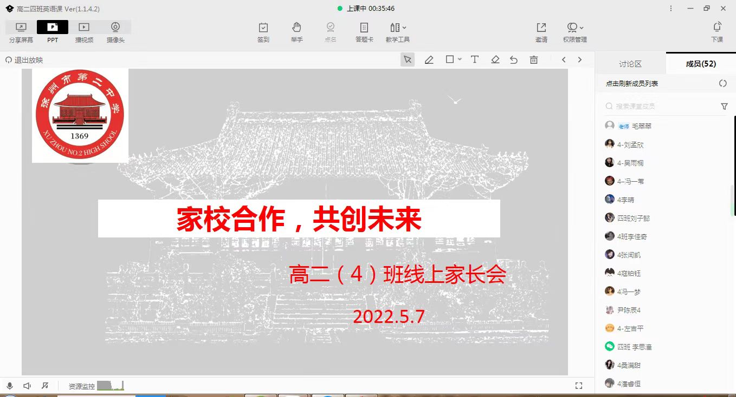Enter fullscreen with the expand icon
This screenshot has height=397, width=736.
tap(579, 386)
